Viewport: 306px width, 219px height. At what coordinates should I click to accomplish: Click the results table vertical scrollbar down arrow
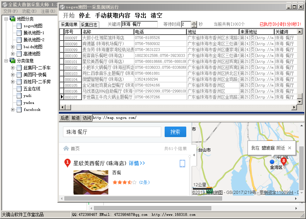pyautogui.click(x=300, y=102)
